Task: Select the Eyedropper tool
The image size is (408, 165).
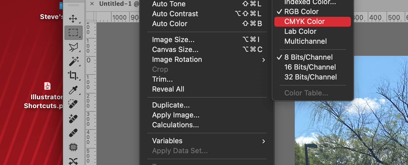Action: [x=73, y=90]
